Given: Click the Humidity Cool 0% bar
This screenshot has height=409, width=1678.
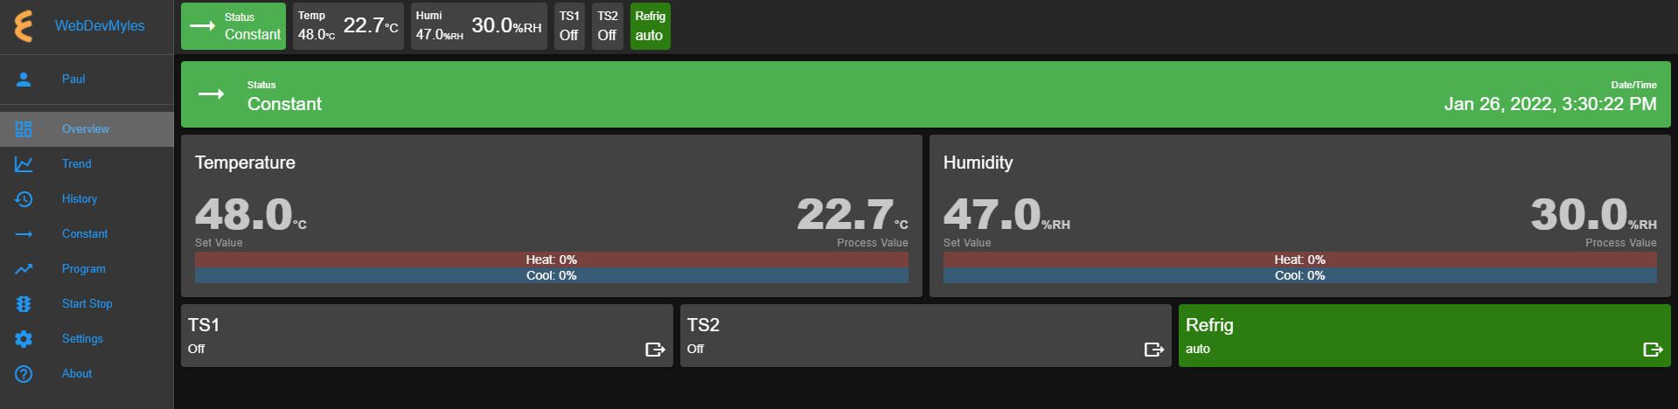Looking at the screenshot, I should [x=1300, y=275].
